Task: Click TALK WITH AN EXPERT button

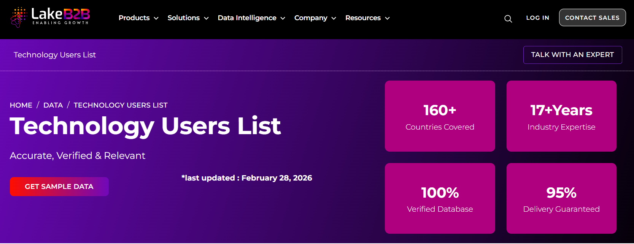Action: pyautogui.click(x=572, y=55)
